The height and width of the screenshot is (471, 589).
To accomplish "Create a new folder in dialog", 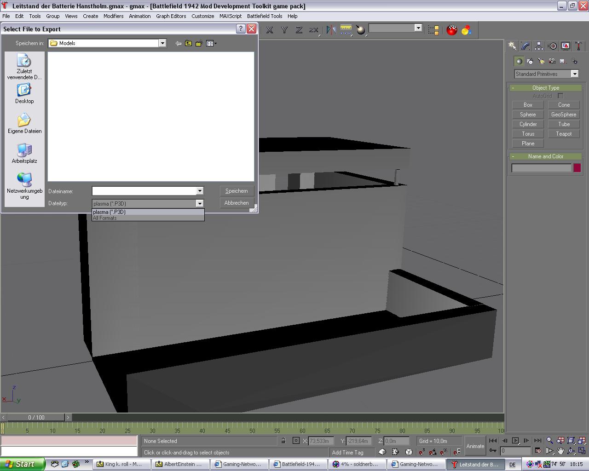I will coord(199,43).
